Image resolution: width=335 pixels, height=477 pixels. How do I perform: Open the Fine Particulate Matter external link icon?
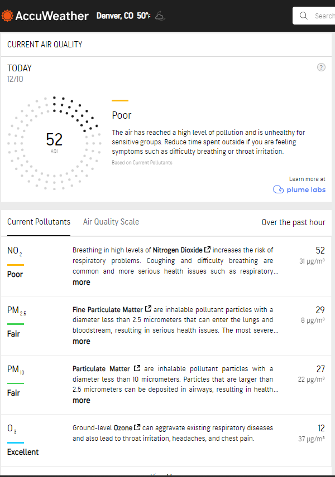148,309
